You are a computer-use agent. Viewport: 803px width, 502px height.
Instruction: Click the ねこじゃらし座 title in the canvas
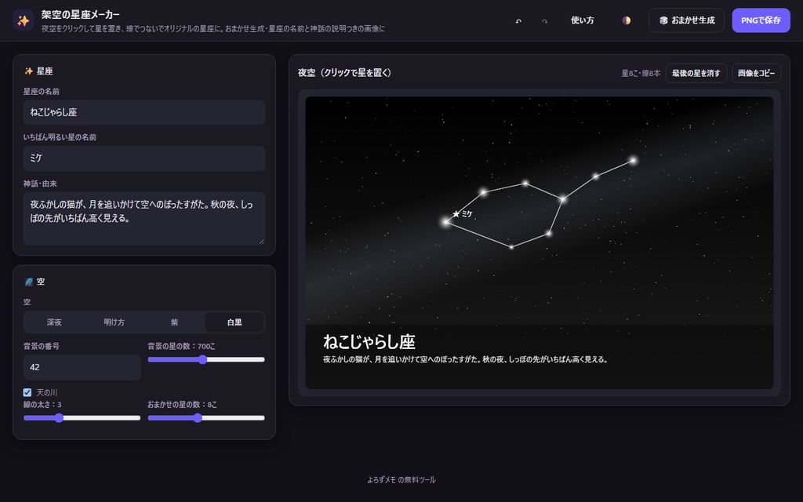click(x=369, y=342)
